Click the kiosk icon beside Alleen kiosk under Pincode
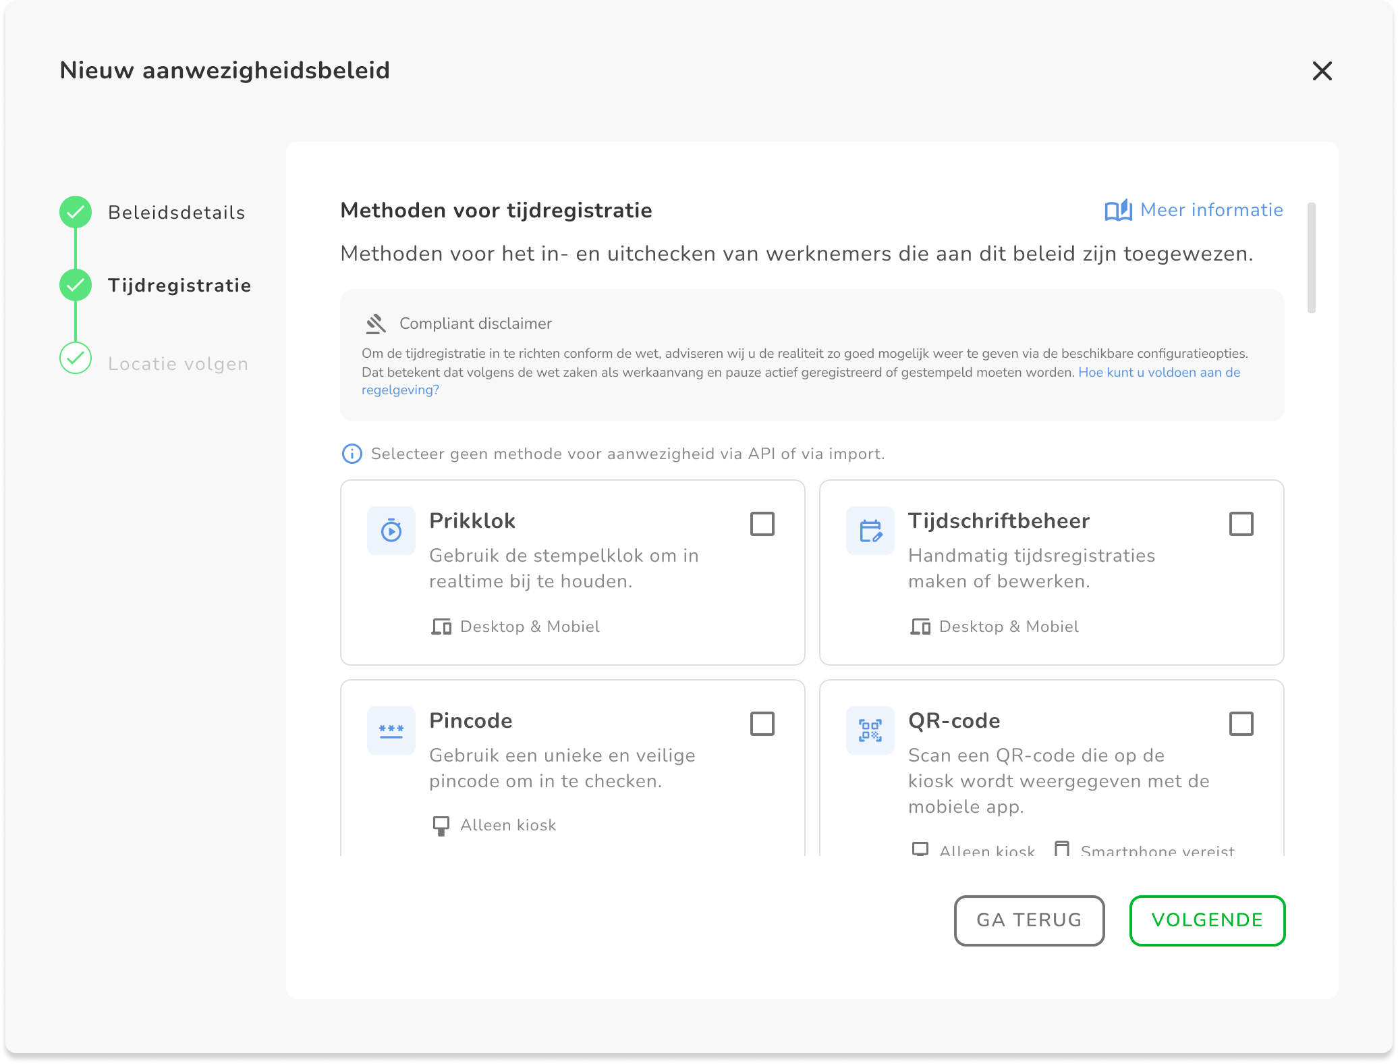This screenshot has height=1064, width=1398. pos(441,826)
